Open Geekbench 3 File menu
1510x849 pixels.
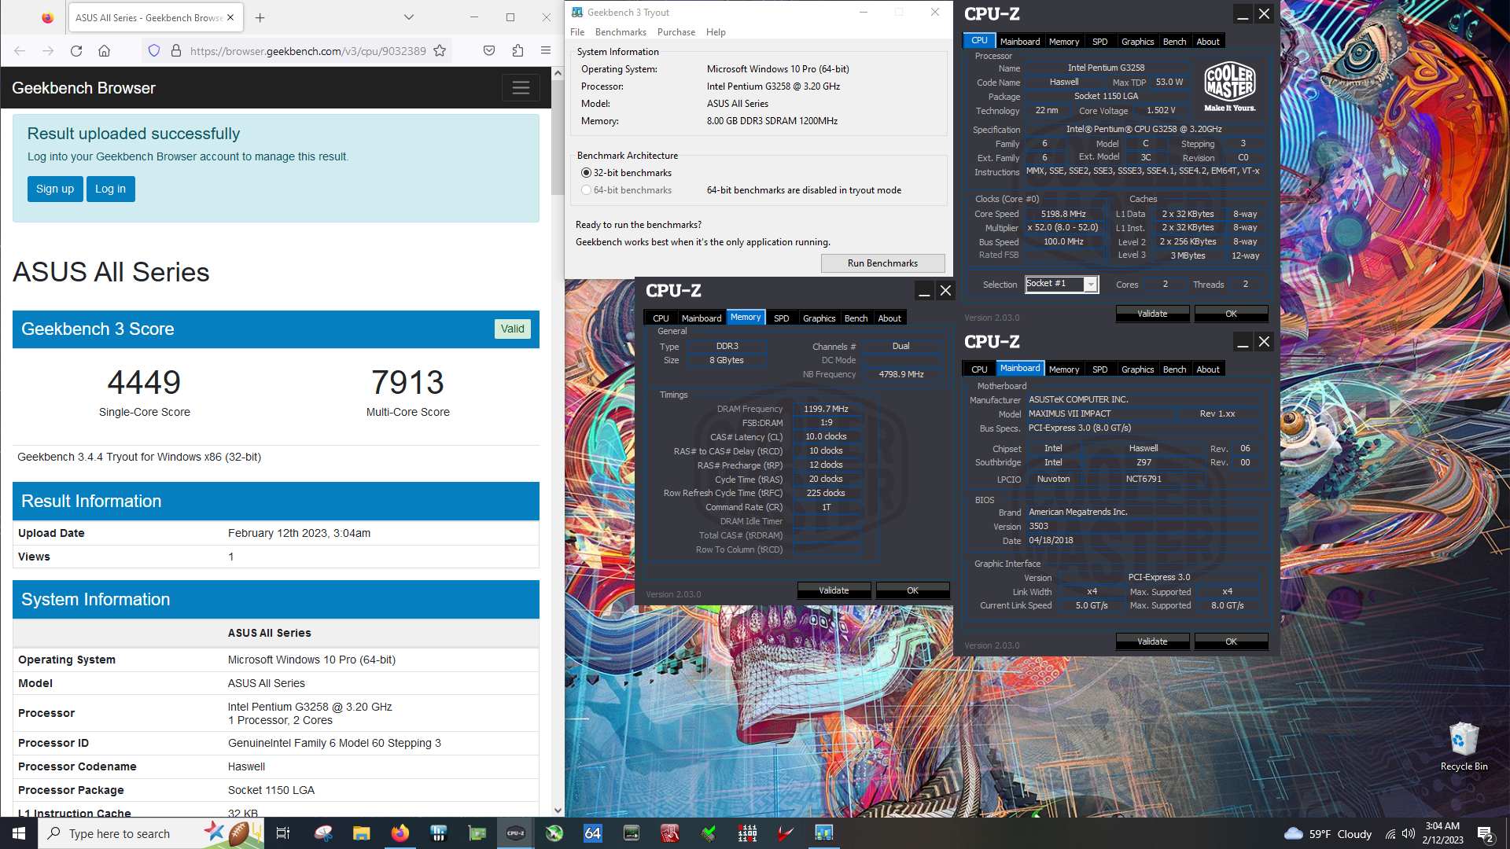pyautogui.click(x=577, y=32)
